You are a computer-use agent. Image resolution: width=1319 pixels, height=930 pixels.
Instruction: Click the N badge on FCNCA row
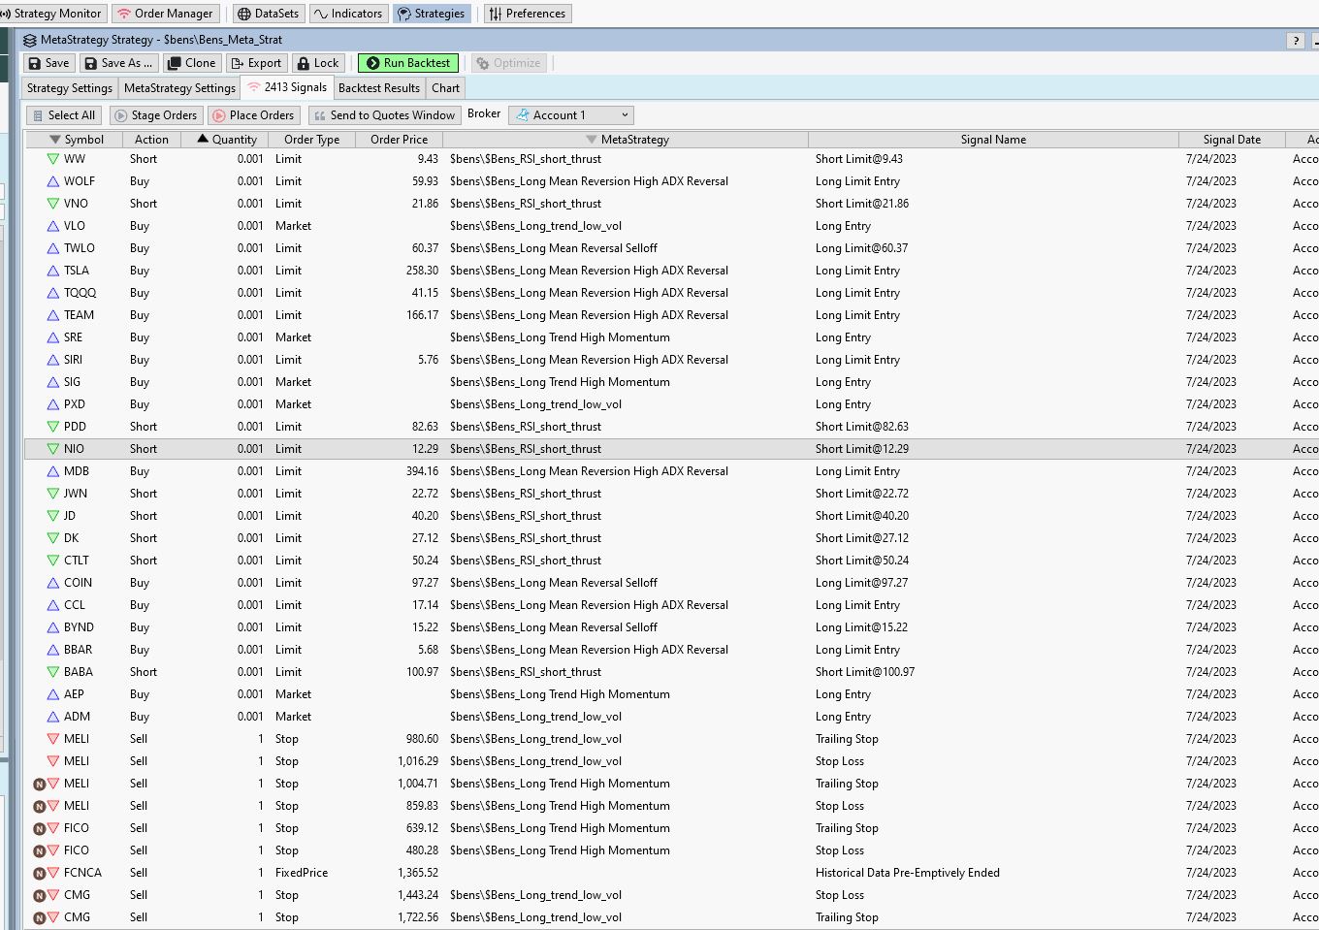[40, 873]
